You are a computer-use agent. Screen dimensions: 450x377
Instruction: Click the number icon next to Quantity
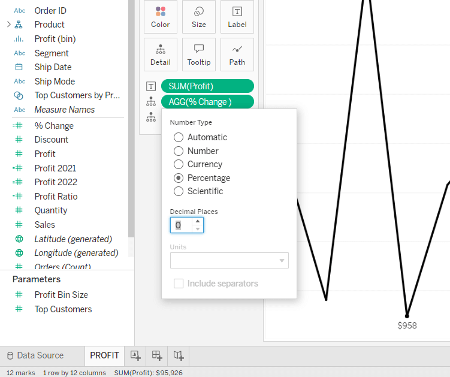point(19,210)
